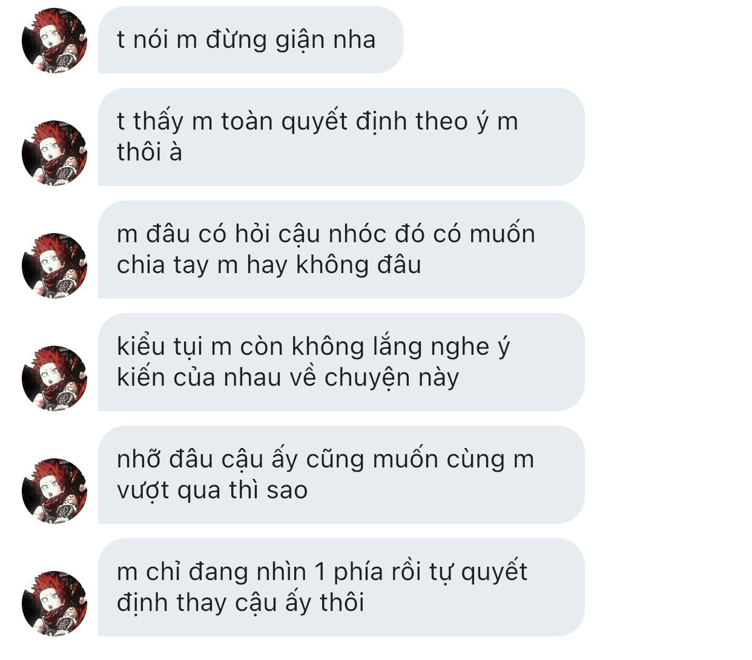Click the line "kiến của nhau về chuyện này"
Image resolution: width=752 pixels, height=660 pixels.
[288, 378]
